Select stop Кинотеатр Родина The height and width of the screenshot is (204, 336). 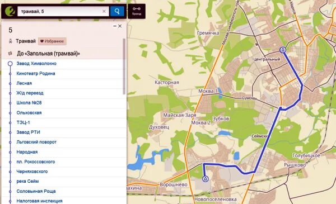coord(36,73)
